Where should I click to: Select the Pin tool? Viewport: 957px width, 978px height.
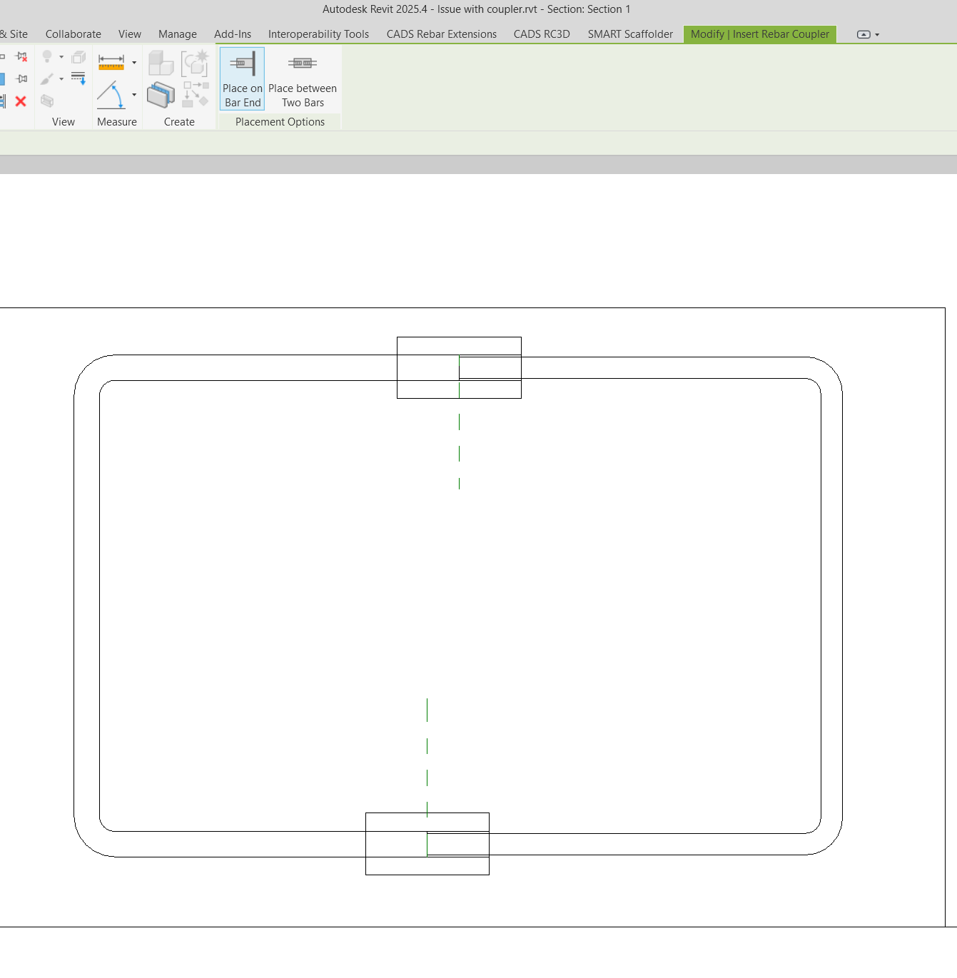21,79
